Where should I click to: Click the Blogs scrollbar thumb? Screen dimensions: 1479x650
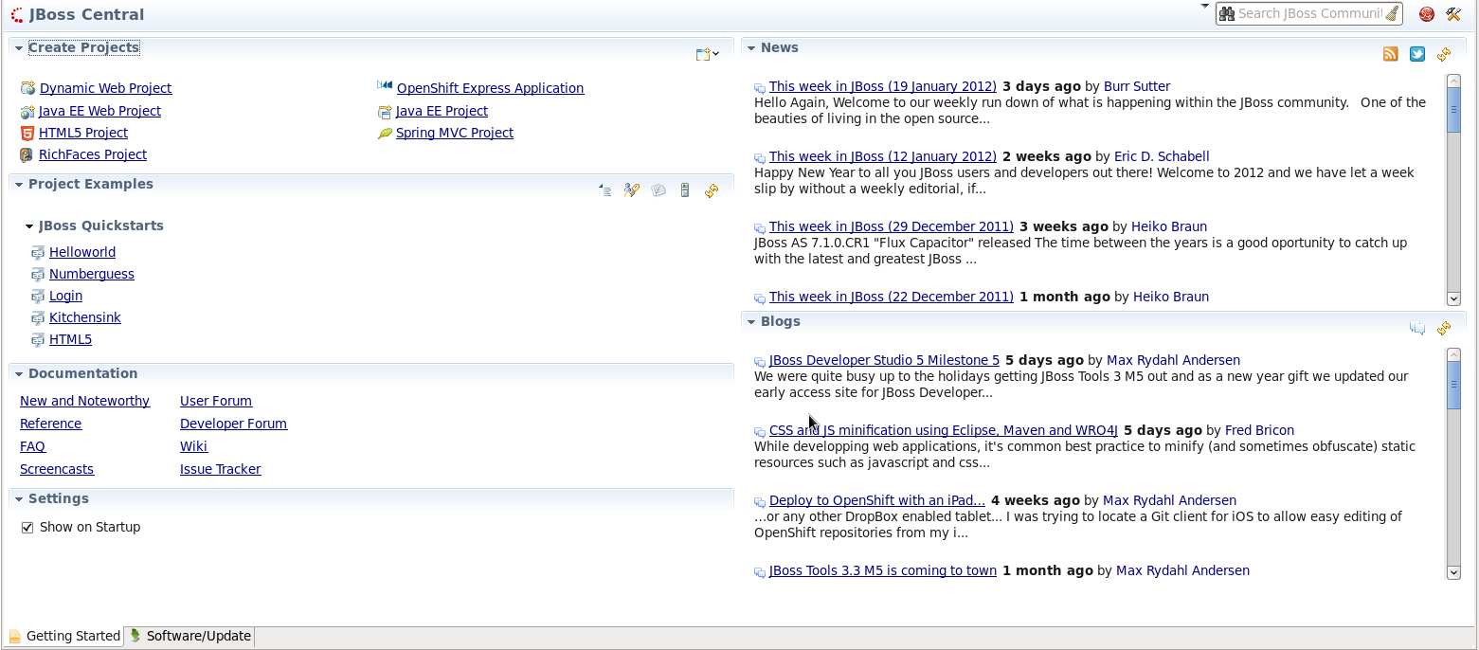point(1453,385)
